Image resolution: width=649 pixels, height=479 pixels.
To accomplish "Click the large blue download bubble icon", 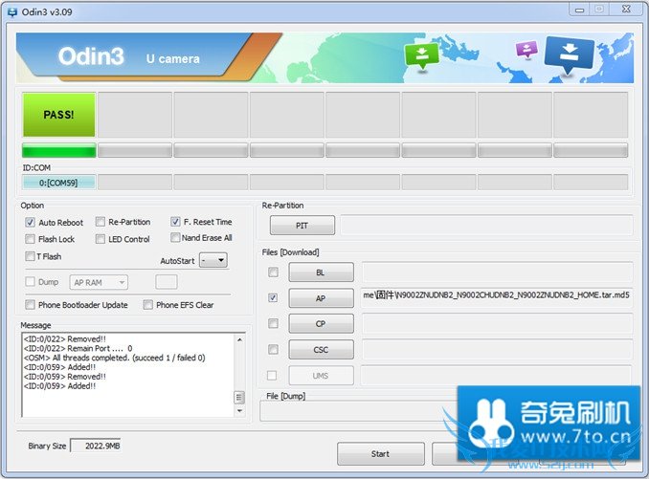I will (x=570, y=55).
